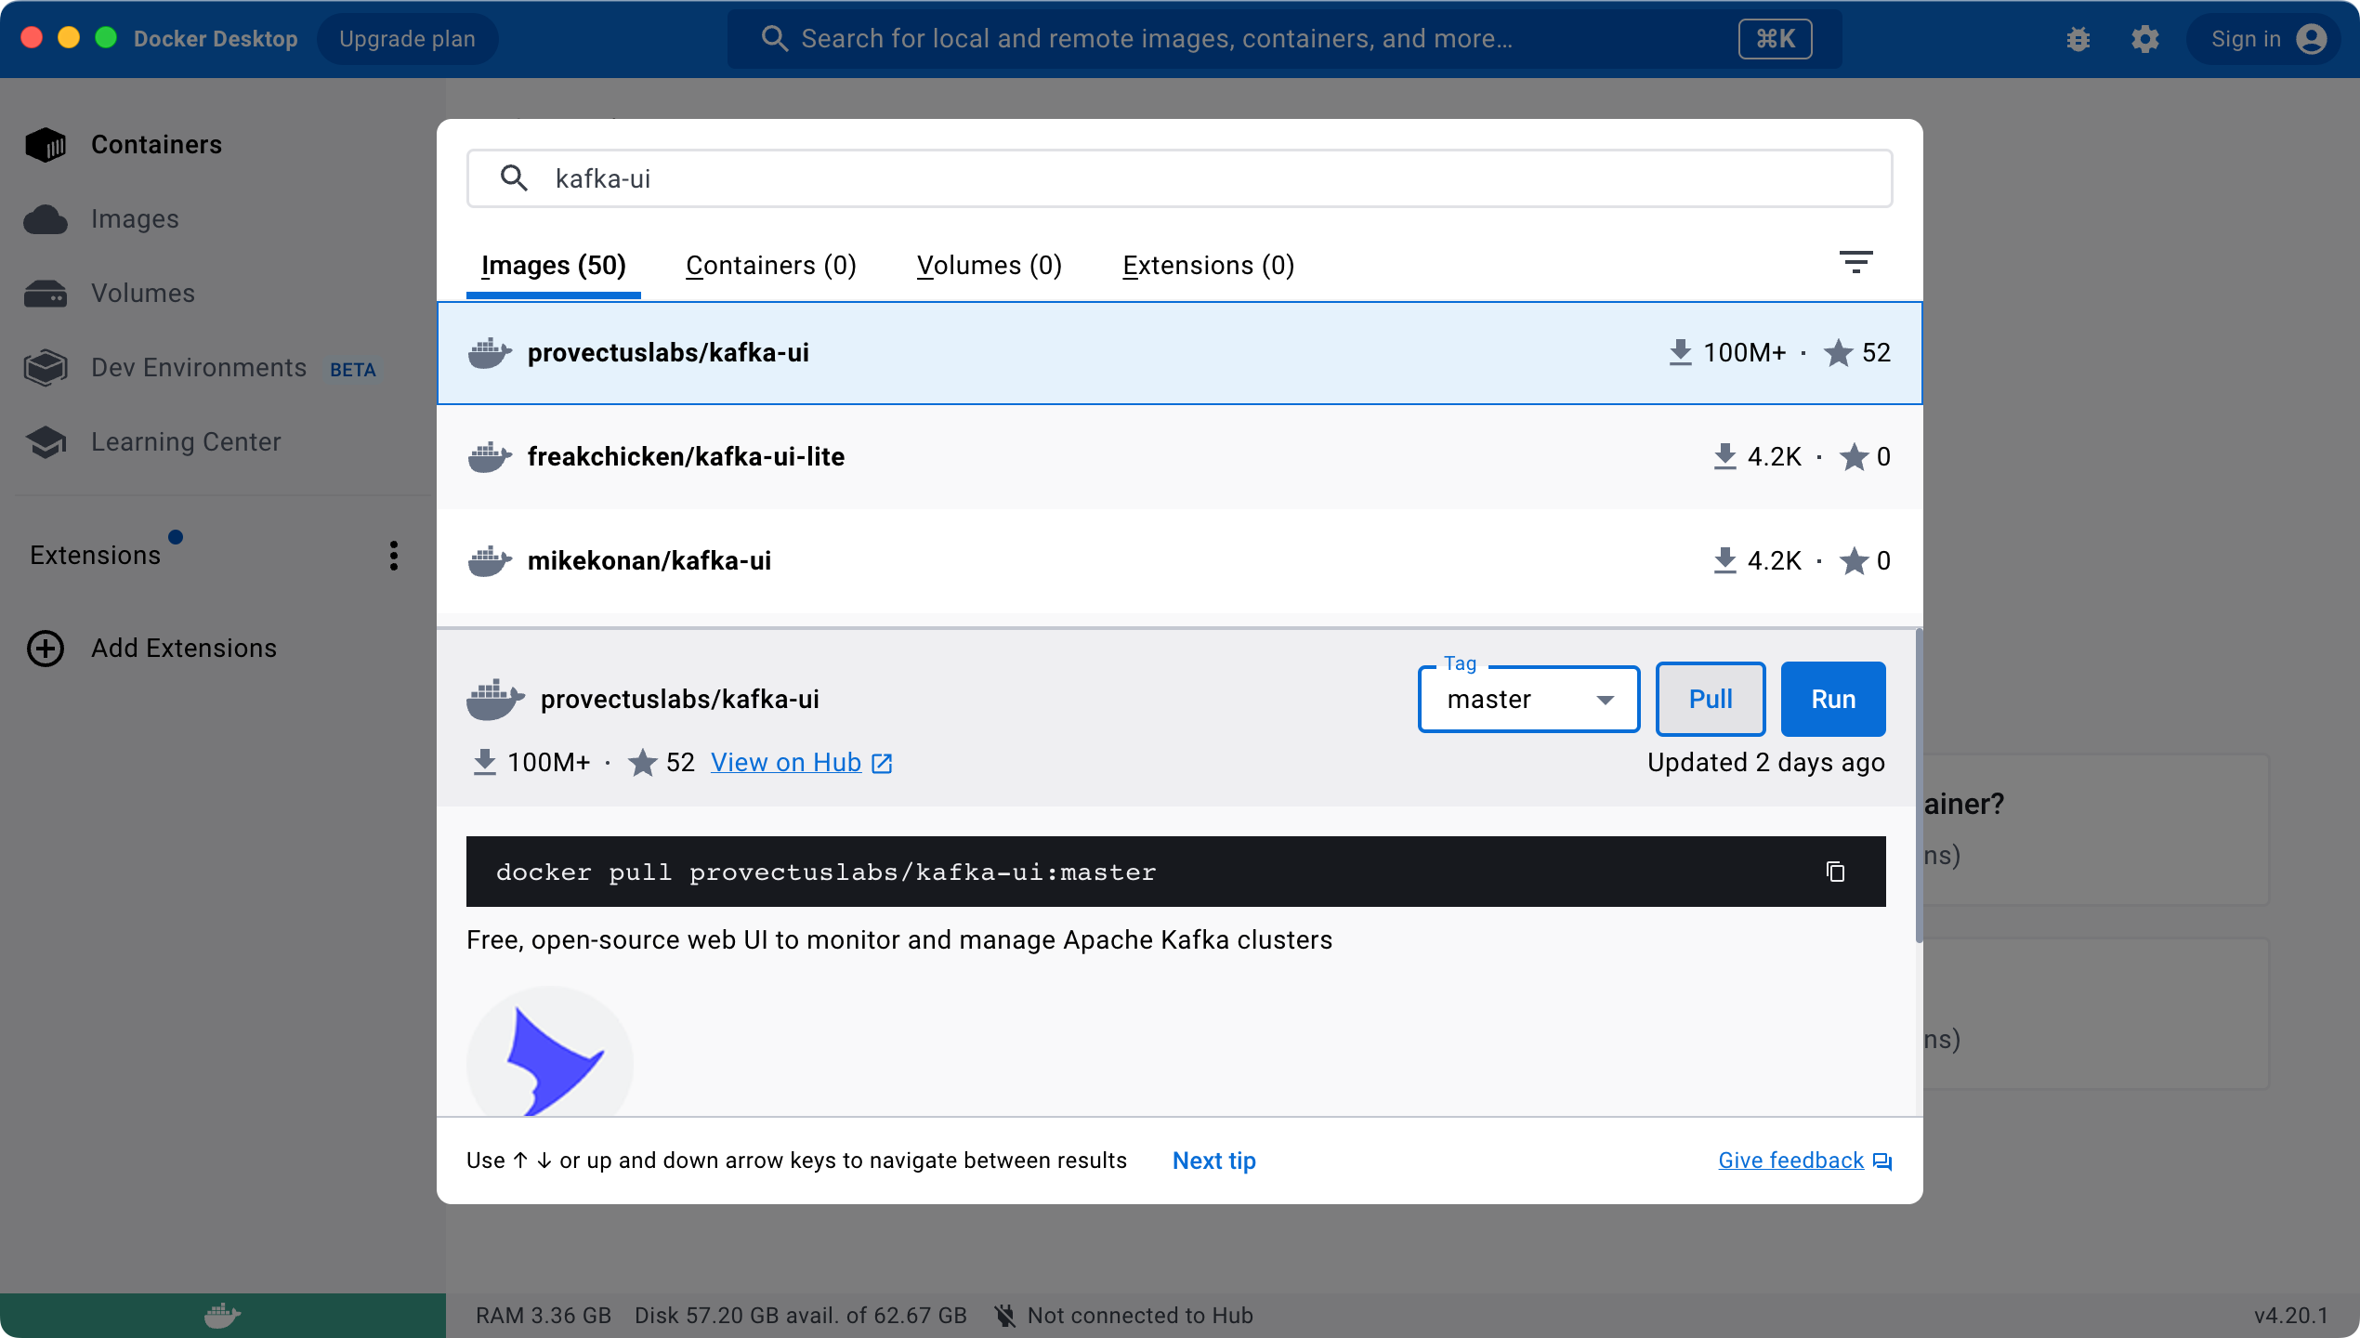Click the troubleshoot bug icon

[x=2078, y=39]
